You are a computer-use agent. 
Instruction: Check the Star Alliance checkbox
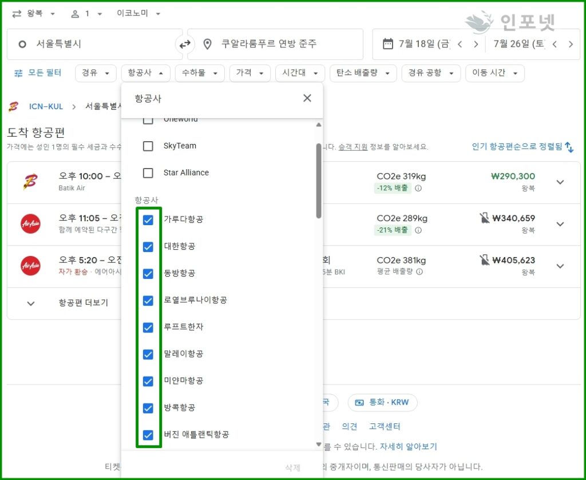click(148, 173)
